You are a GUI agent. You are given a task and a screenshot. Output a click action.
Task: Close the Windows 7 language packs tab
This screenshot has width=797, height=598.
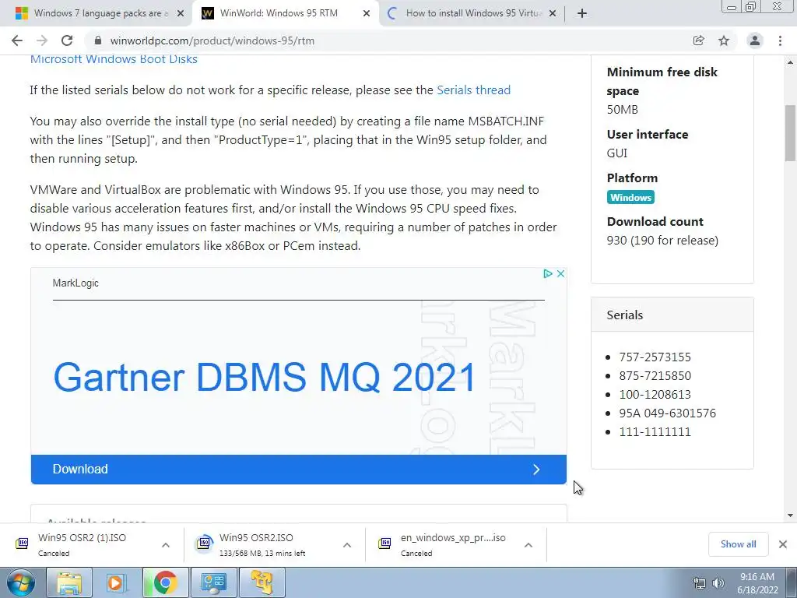coord(180,13)
